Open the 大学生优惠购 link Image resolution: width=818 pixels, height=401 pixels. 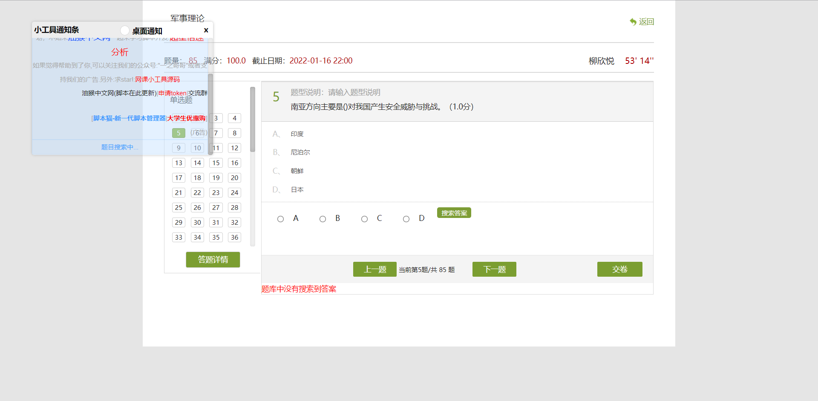[x=186, y=118]
